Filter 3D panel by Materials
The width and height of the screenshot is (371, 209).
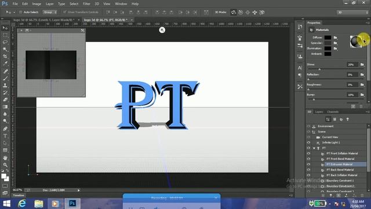click(341, 119)
